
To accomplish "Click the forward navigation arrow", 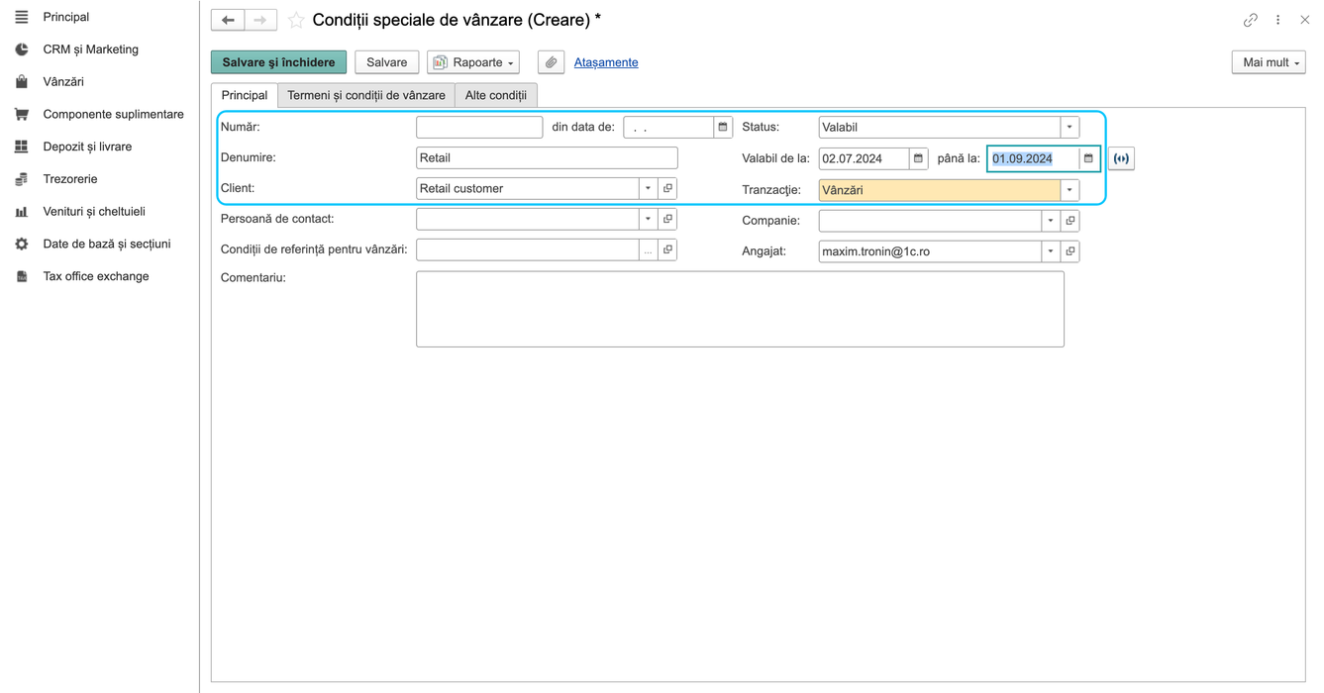I will [260, 20].
